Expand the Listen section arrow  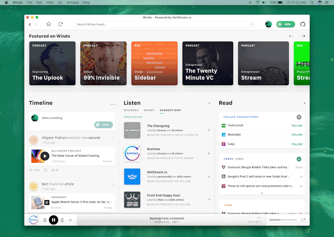[209, 103]
